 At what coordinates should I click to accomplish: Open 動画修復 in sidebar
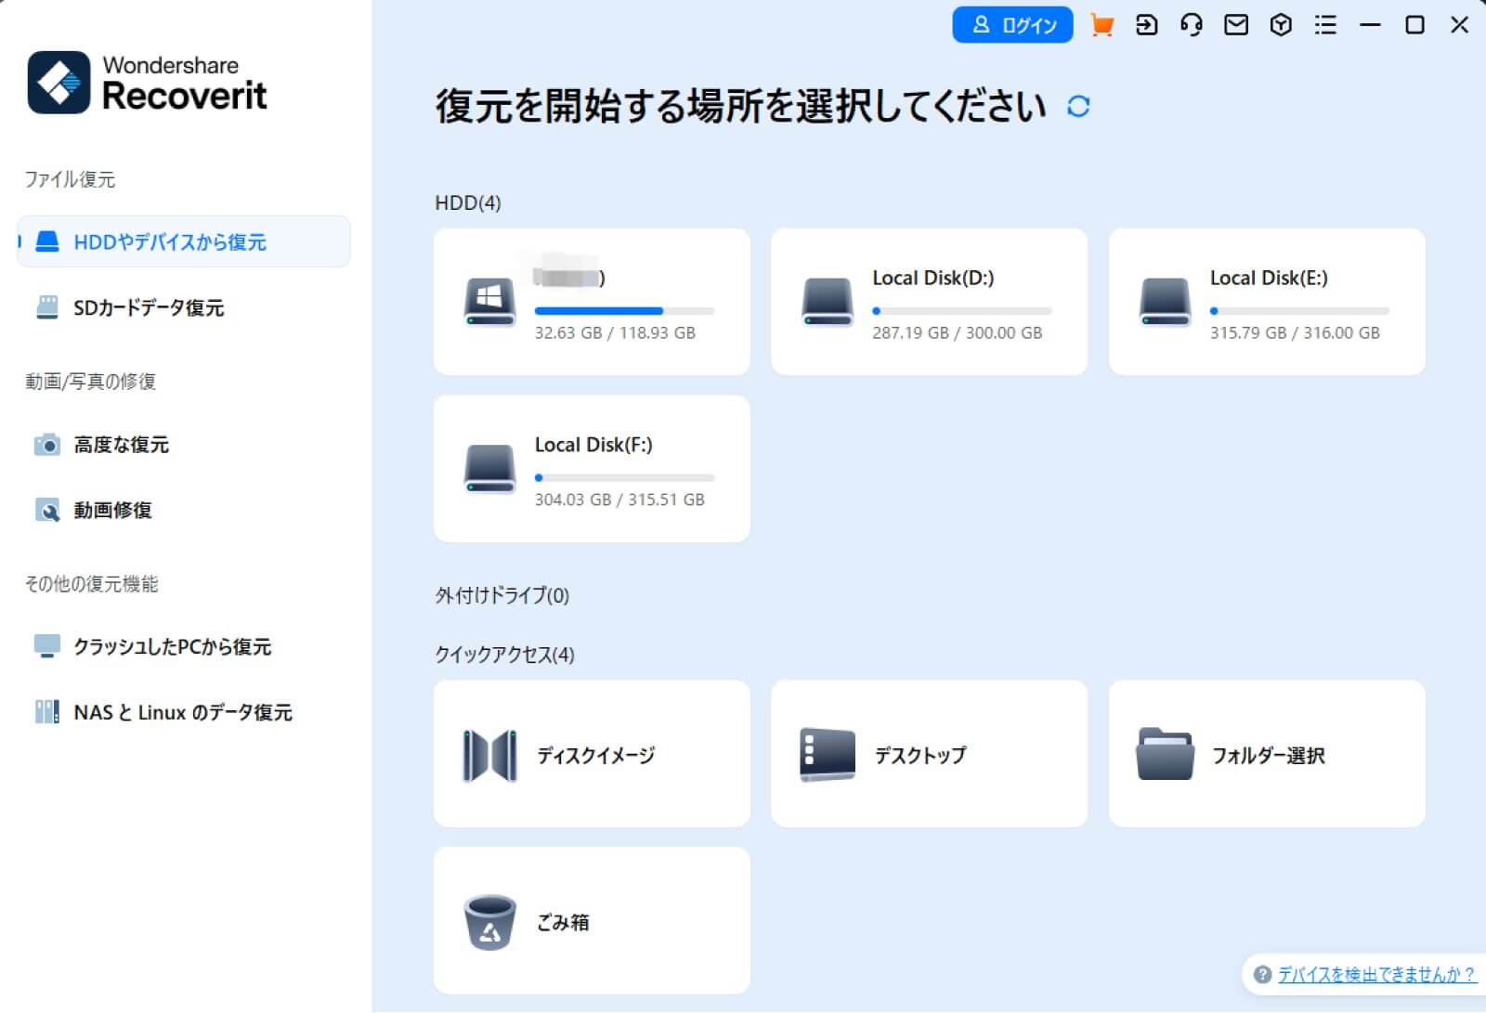(184, 510)
